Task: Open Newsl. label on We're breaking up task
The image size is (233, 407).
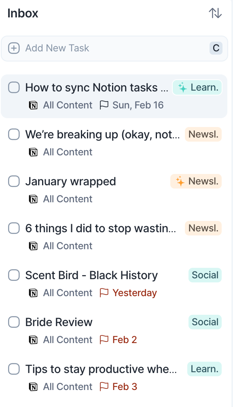Action: click(203, 134)
